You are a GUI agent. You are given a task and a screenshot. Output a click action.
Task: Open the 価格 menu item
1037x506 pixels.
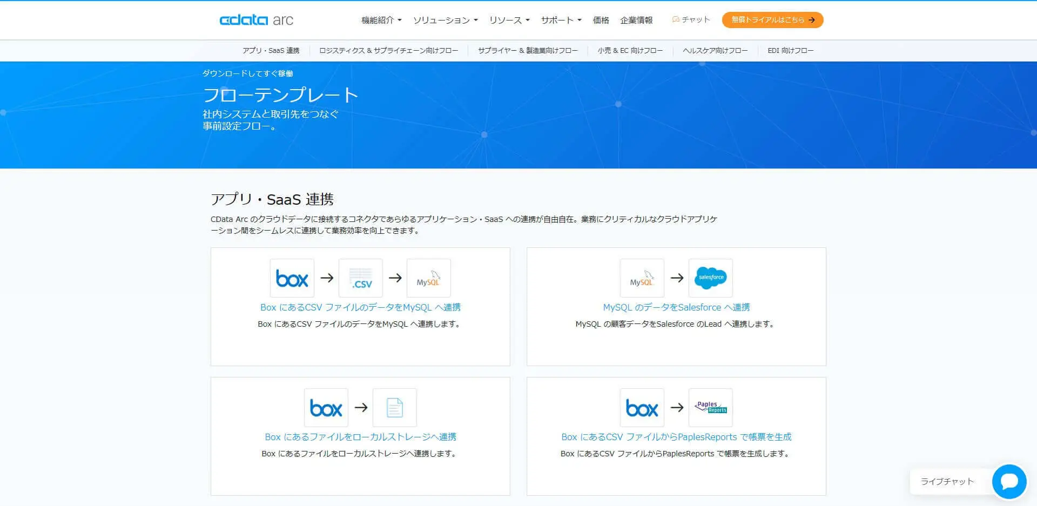601,20
